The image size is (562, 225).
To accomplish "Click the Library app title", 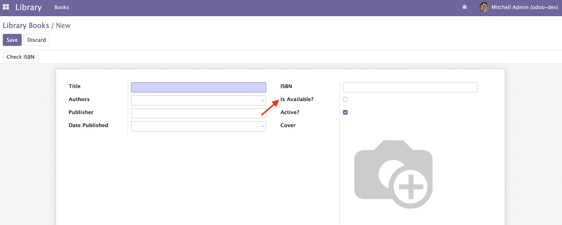I will (x=28, y=7).
